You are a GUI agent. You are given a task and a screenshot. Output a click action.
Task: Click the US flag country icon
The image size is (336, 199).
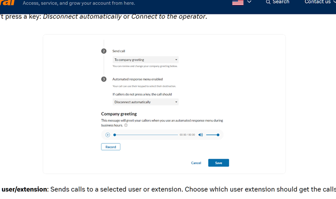tap(238, 2)
